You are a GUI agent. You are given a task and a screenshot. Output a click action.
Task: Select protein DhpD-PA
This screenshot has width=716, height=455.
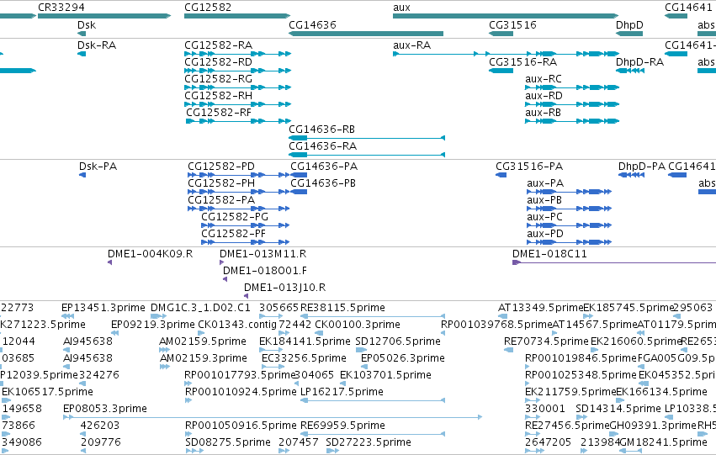coord(642,167)
